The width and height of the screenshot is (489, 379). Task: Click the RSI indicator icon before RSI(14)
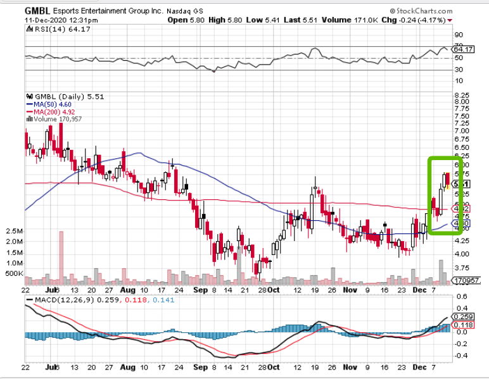(x=30, y=29)
